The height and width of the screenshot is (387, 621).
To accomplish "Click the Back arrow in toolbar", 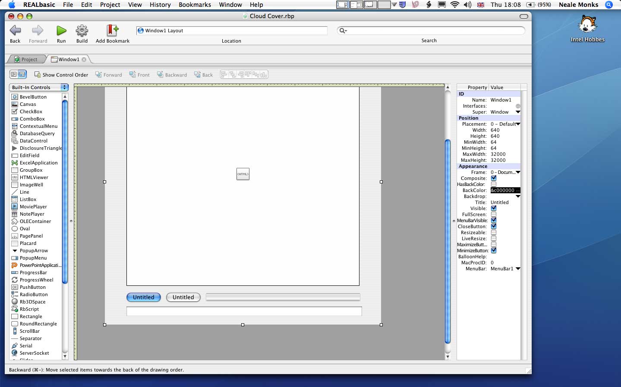I will [x=15, y=31].
